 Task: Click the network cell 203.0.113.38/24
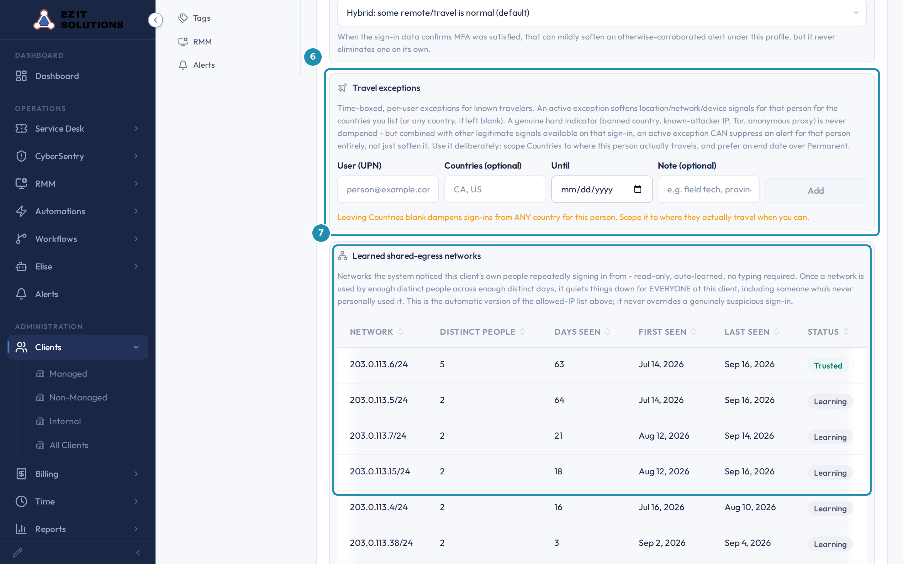point(381,544)
